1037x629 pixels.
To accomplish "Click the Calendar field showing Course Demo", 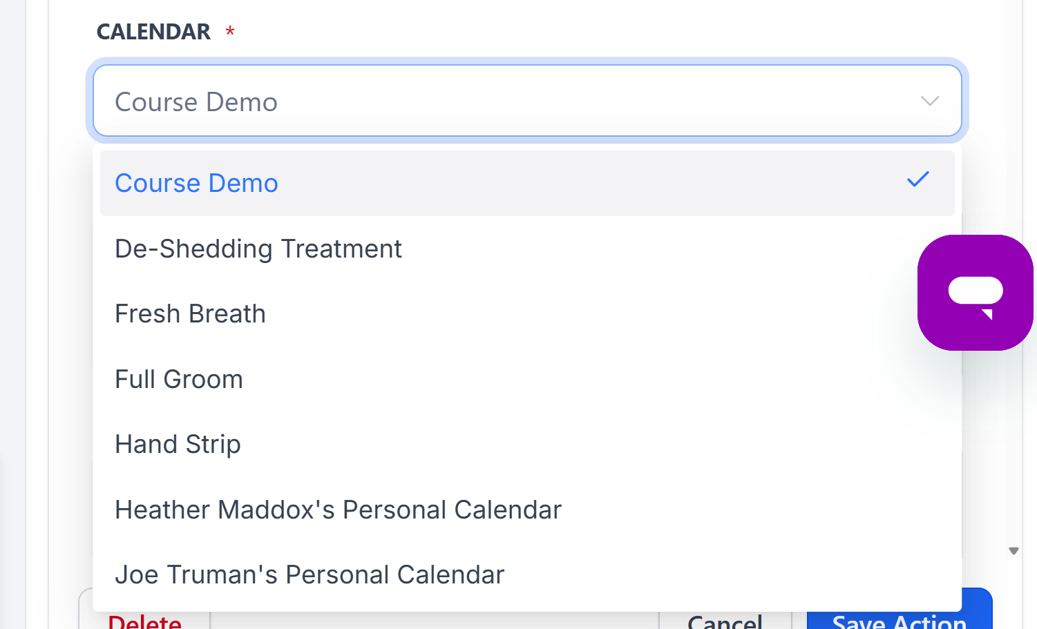I will [484, 101].
